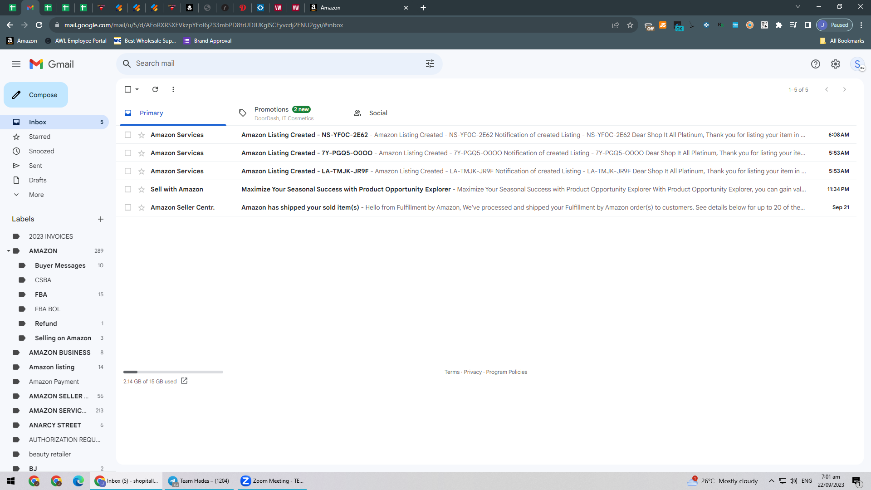Collapse the AMAZON label tree

[8, 251]
